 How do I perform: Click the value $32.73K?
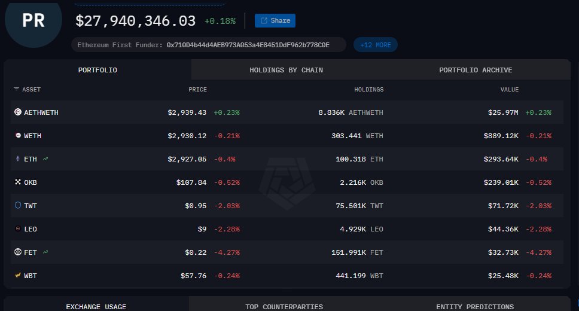[x=503, y=252]
